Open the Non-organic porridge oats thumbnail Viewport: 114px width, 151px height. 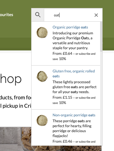[42, 120]
